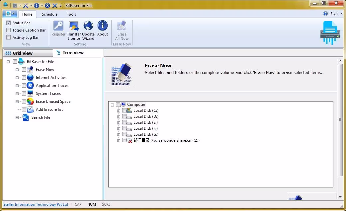
Task: Switch to the Home ribbon tab
Action: [27, 14]
